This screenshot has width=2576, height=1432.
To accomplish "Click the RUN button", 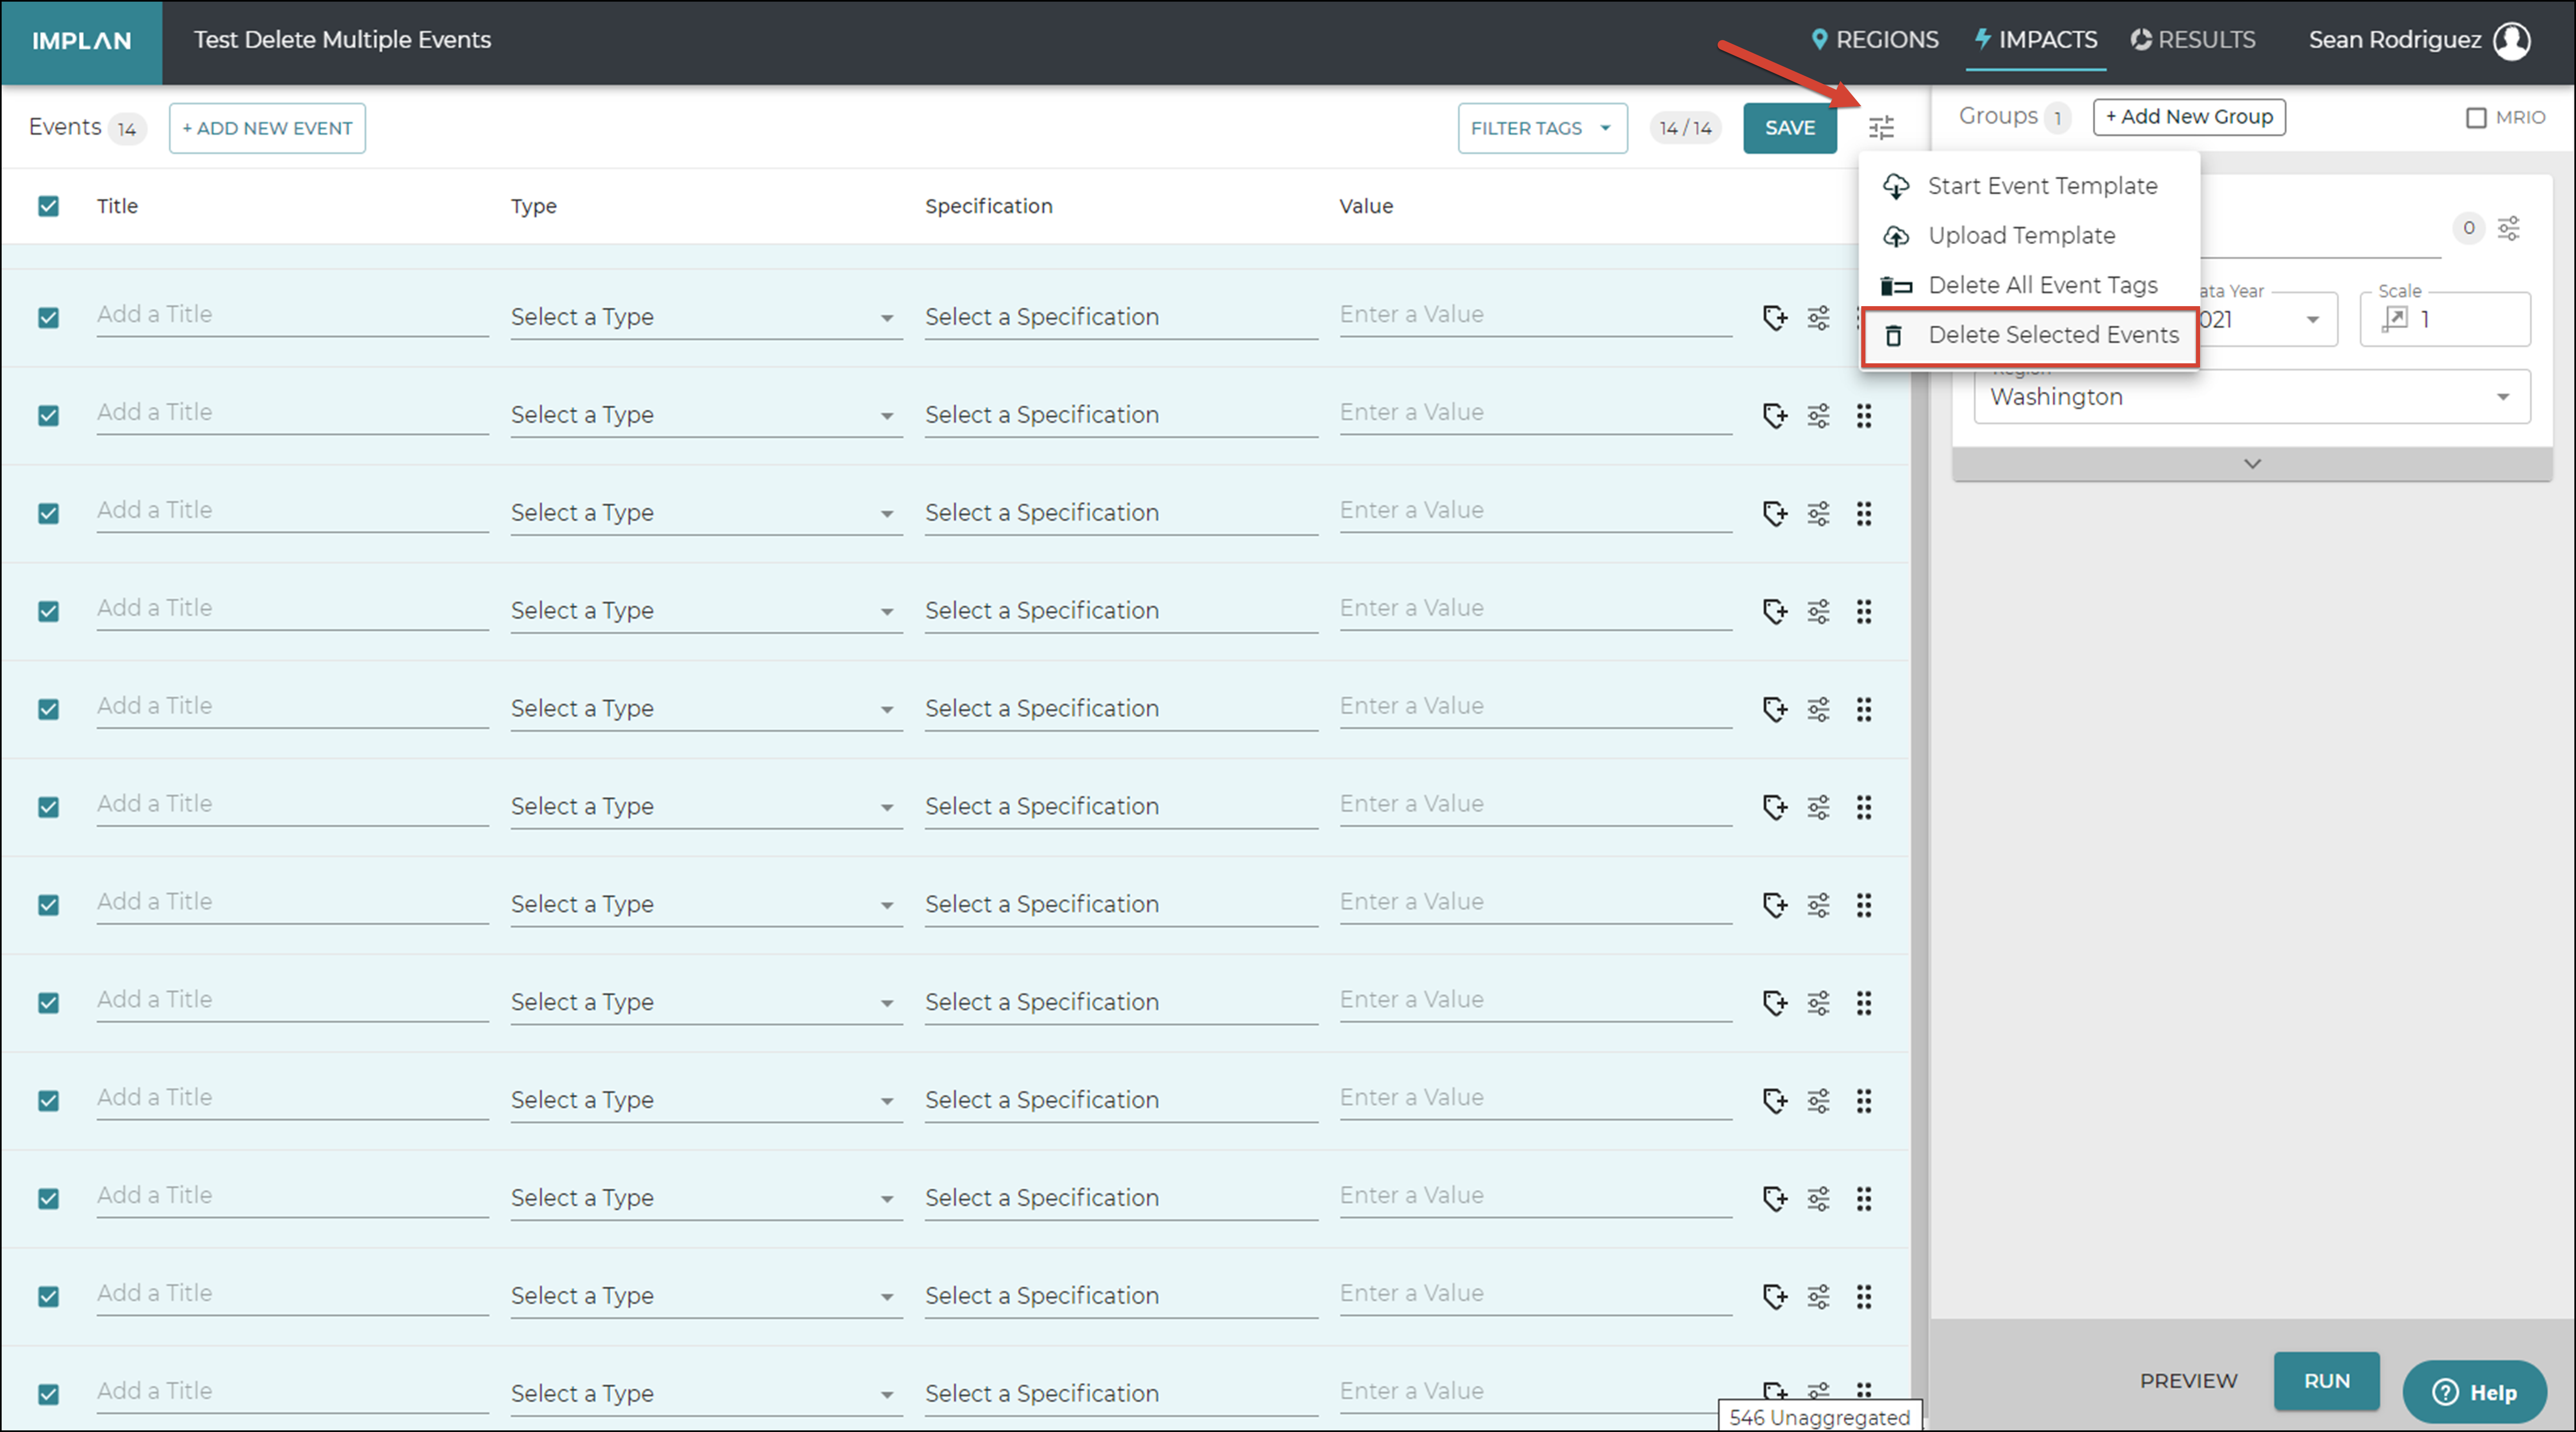I will [2327, 1381].
